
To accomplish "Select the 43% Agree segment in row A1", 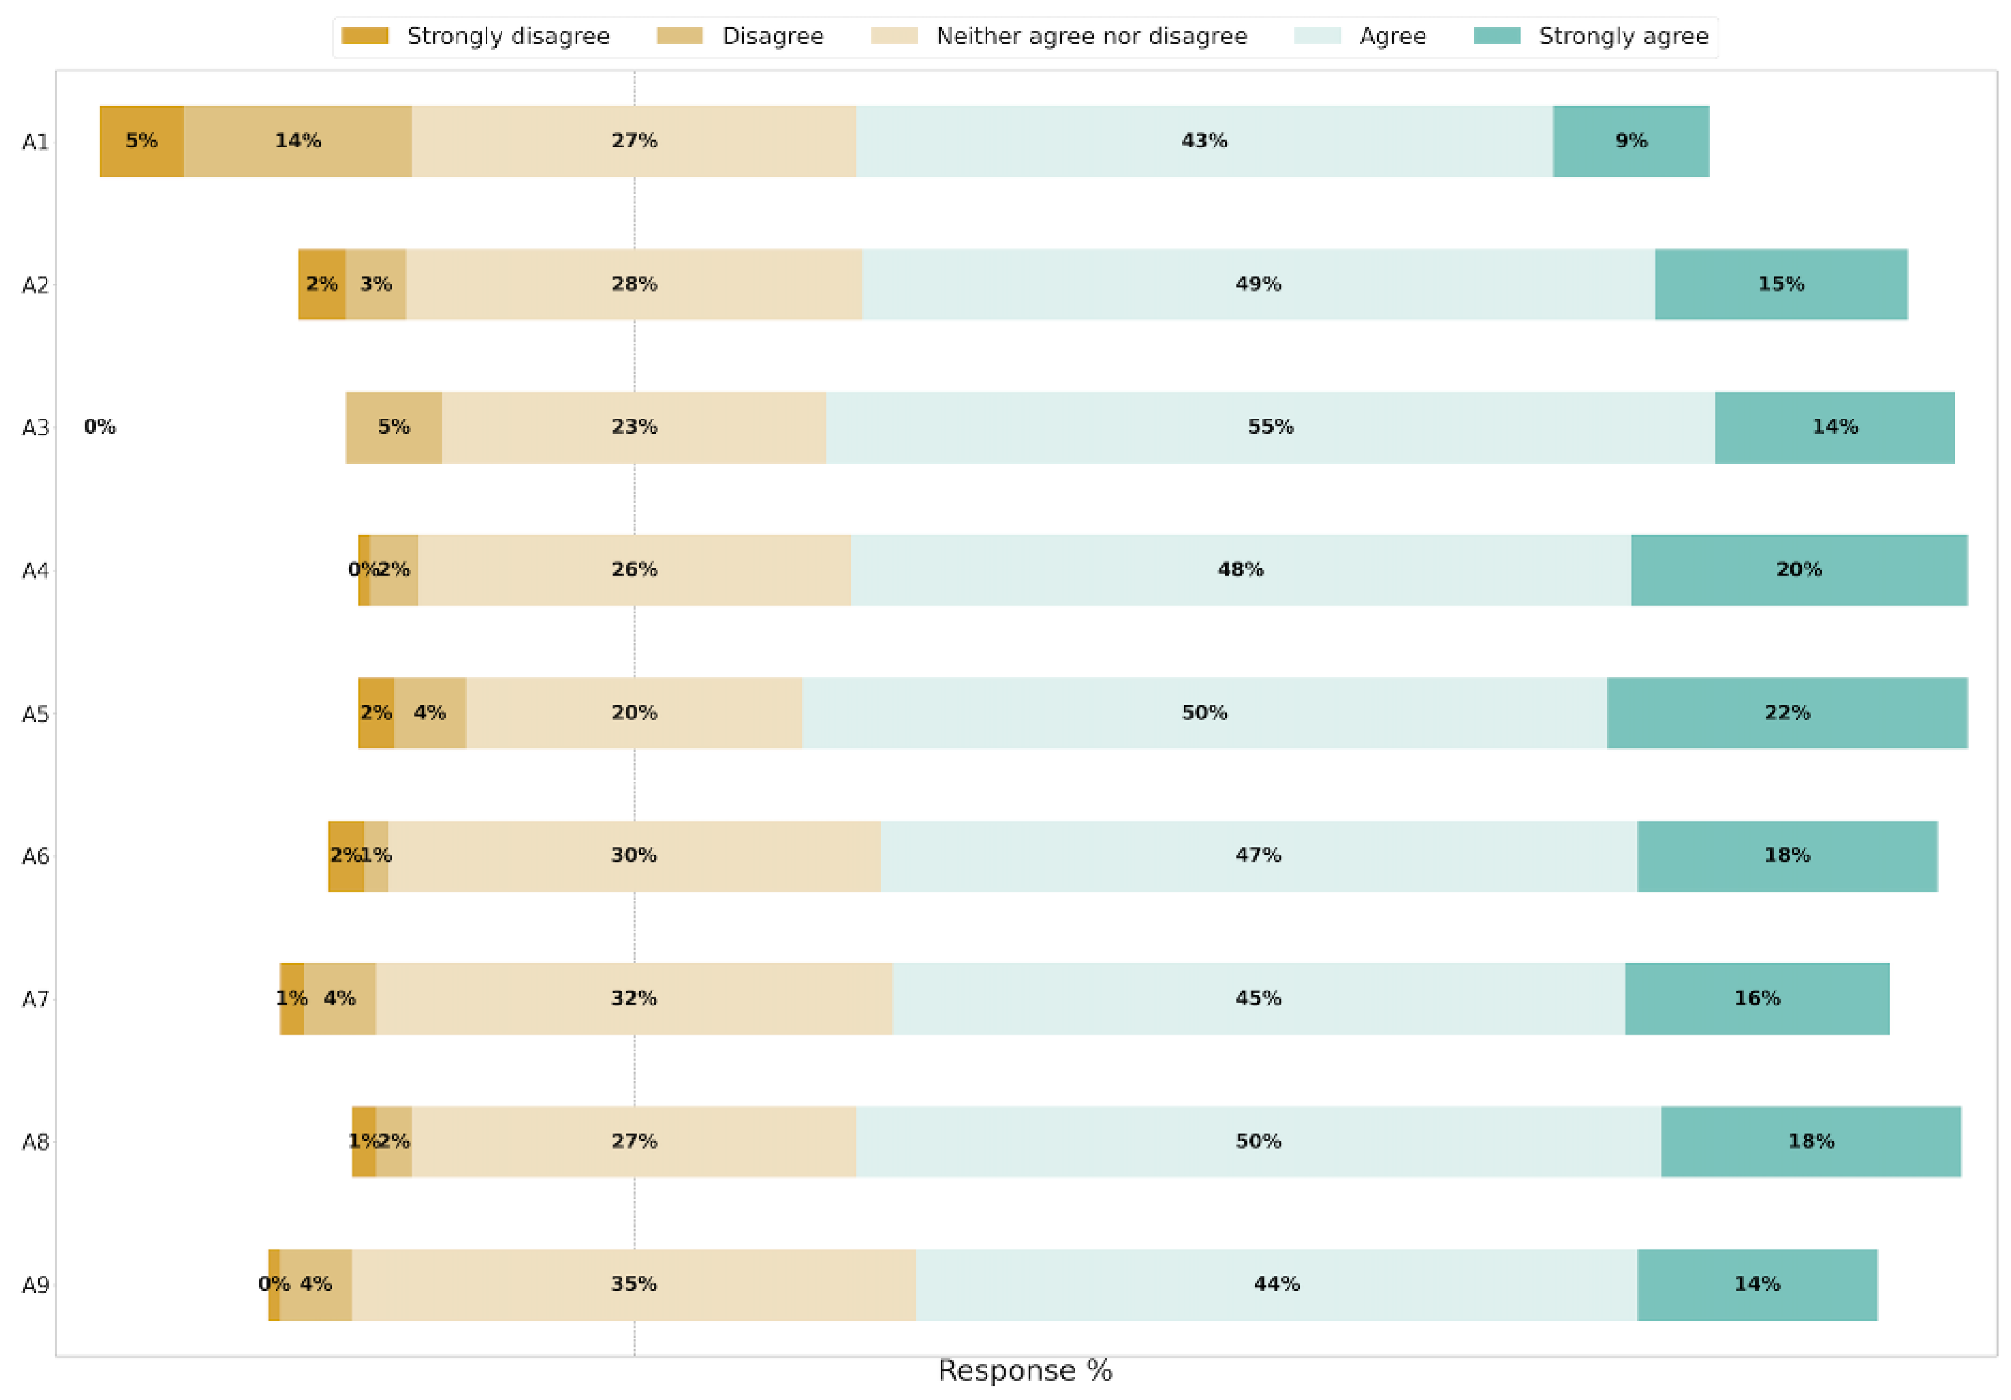I will coord(1204,141).
